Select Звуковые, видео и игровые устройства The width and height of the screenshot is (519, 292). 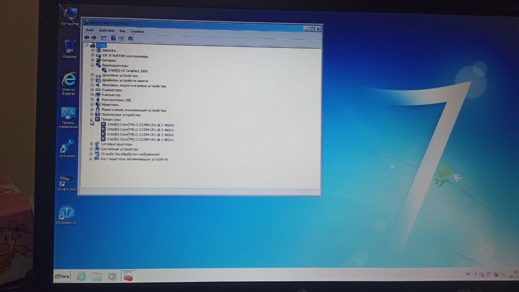click(134, 86)
